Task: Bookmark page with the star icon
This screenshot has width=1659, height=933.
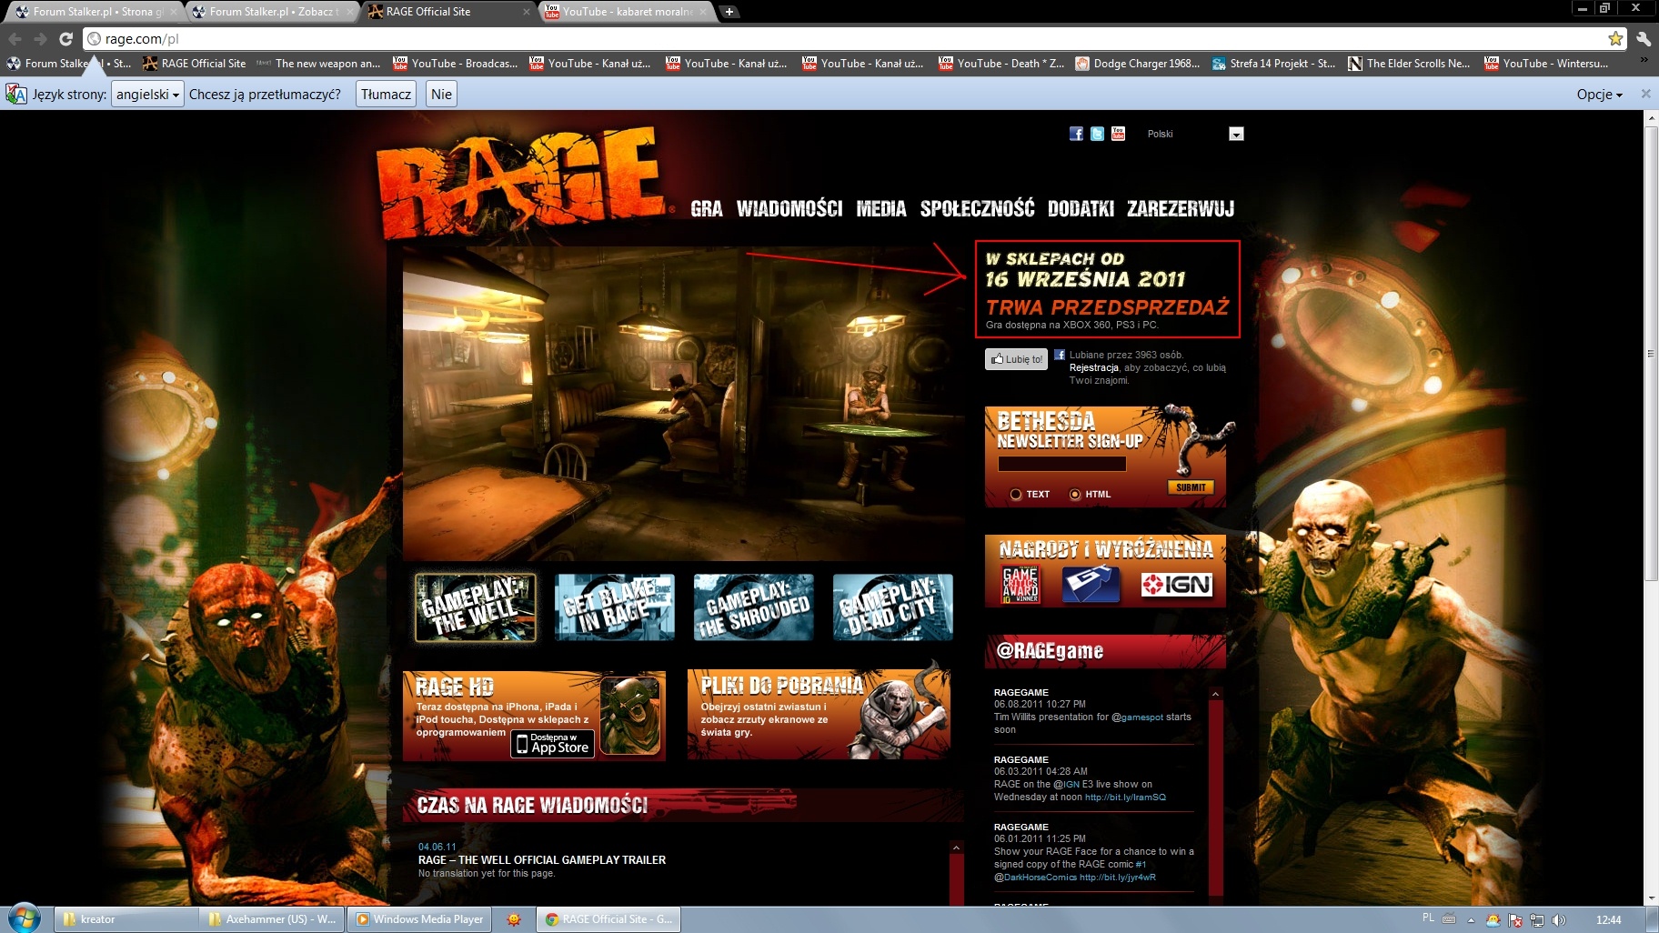Action: 1615,38
